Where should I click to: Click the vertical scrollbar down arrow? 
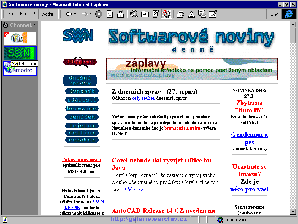(293, 212)
